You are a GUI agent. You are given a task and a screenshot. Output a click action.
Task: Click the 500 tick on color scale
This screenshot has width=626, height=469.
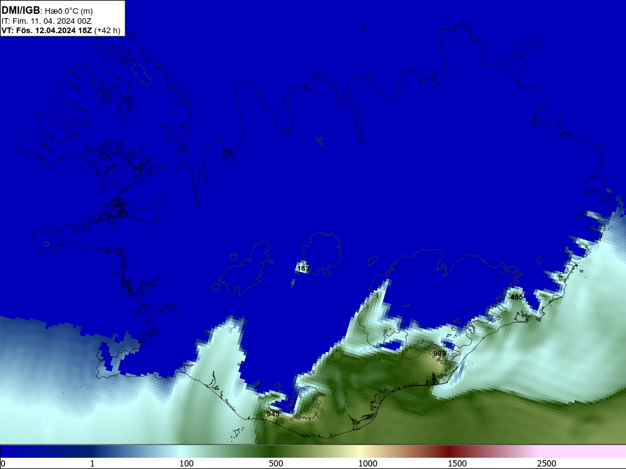coord(276,463)
